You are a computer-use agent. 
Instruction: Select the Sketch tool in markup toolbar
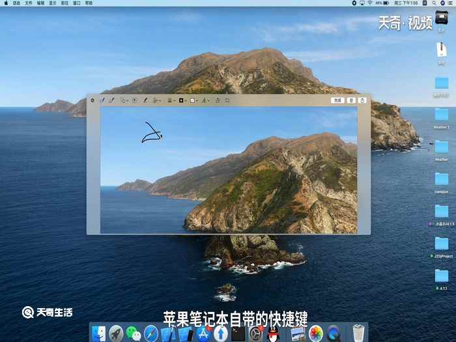[x=102, y=100]
